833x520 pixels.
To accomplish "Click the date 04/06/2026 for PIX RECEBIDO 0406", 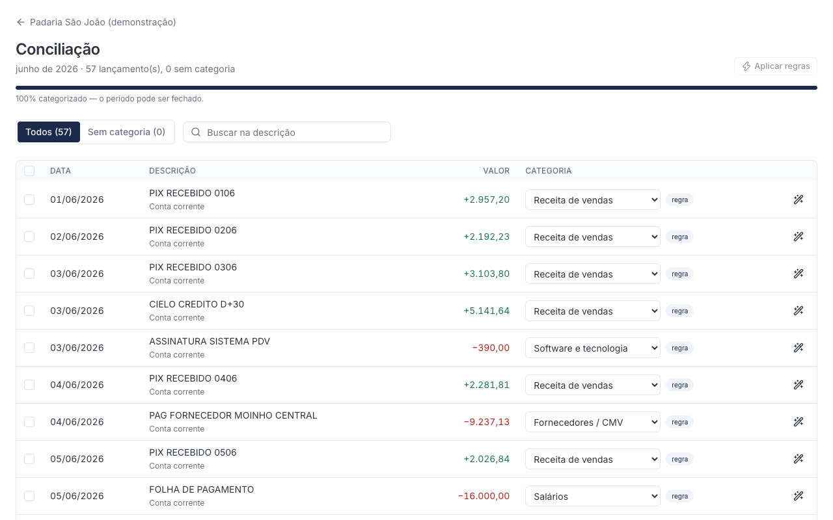I will [x=77, y=385].
